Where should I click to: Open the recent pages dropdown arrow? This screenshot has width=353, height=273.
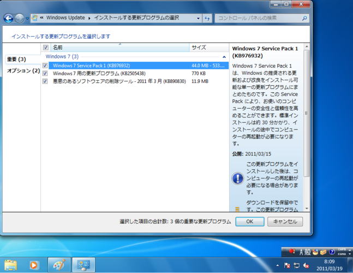[x=27, y=19]
